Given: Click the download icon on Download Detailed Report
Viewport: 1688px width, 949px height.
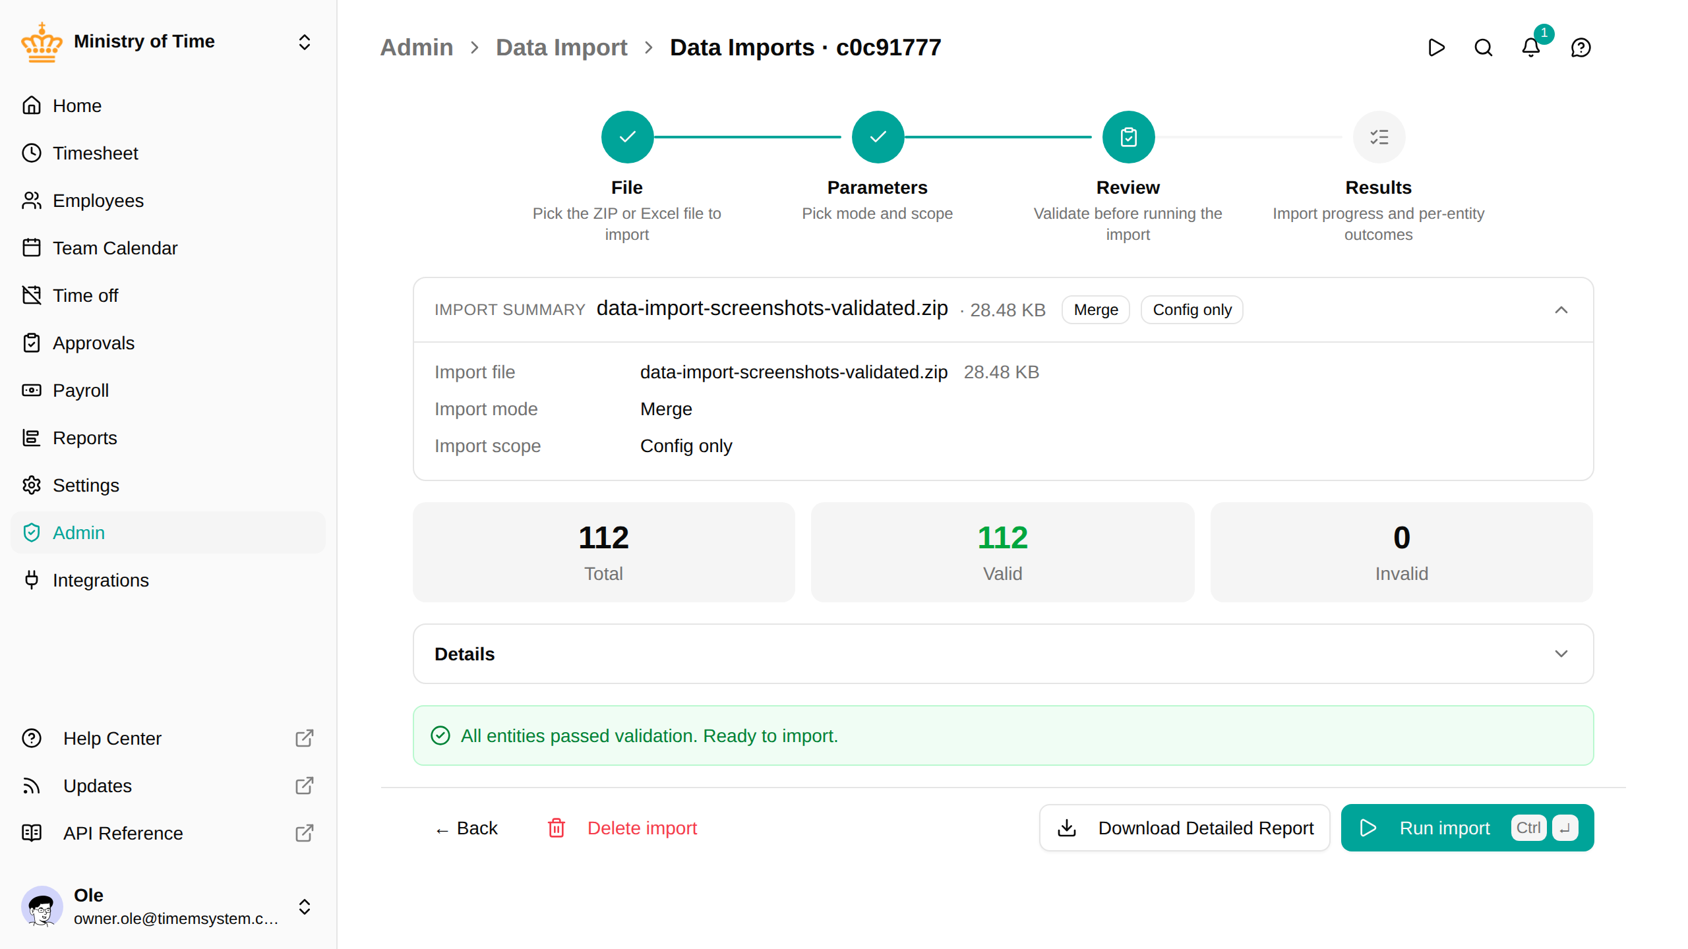Looking at the screenshot, I should point(1067,828).
